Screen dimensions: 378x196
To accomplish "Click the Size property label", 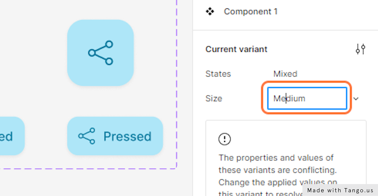I will [x=214, y=99].
